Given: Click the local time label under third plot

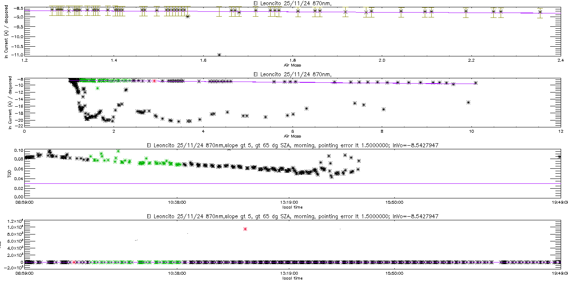Looking at the screenshot, I should coord(292,207).
